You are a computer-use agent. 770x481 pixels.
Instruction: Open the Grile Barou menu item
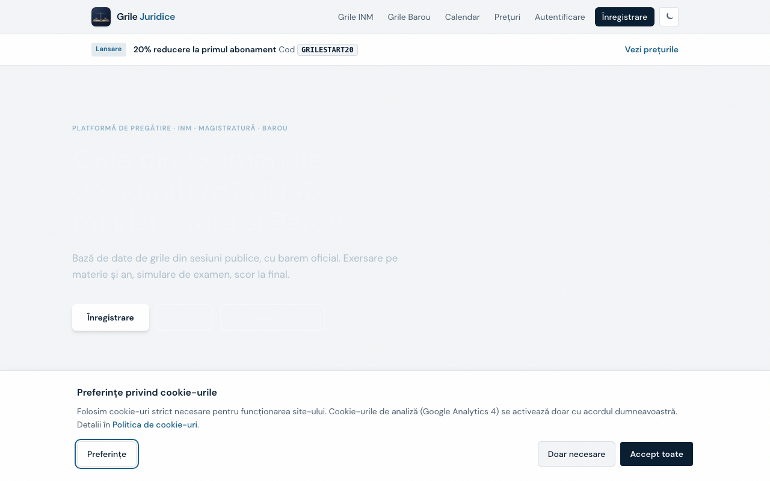(x=409, y=17)
